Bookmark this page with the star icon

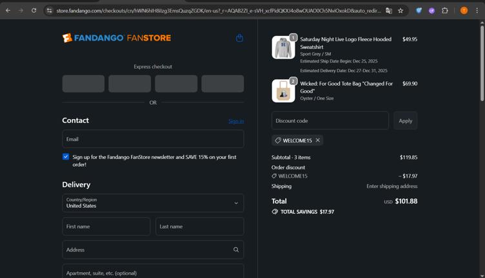pyautogui.click(x=401, y=11)
